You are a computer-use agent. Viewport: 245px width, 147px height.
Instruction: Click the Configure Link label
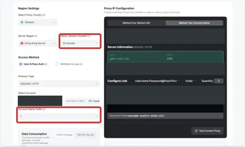pyautogui.click(x=117, y=81)
